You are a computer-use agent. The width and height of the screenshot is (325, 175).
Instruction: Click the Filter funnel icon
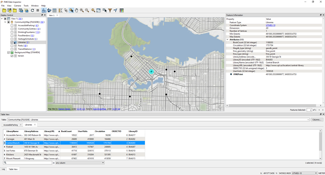110,11
